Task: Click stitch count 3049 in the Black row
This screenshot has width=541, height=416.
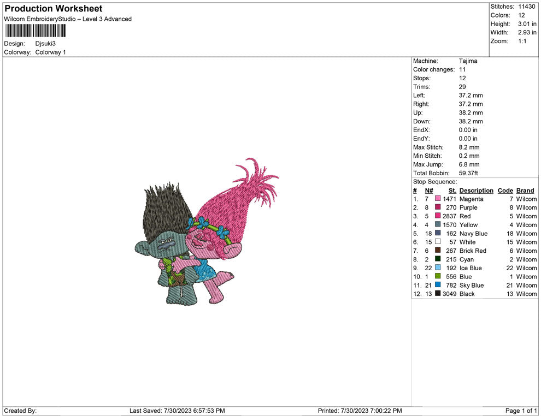Action: pyautogui.click(x=449, y=294)
